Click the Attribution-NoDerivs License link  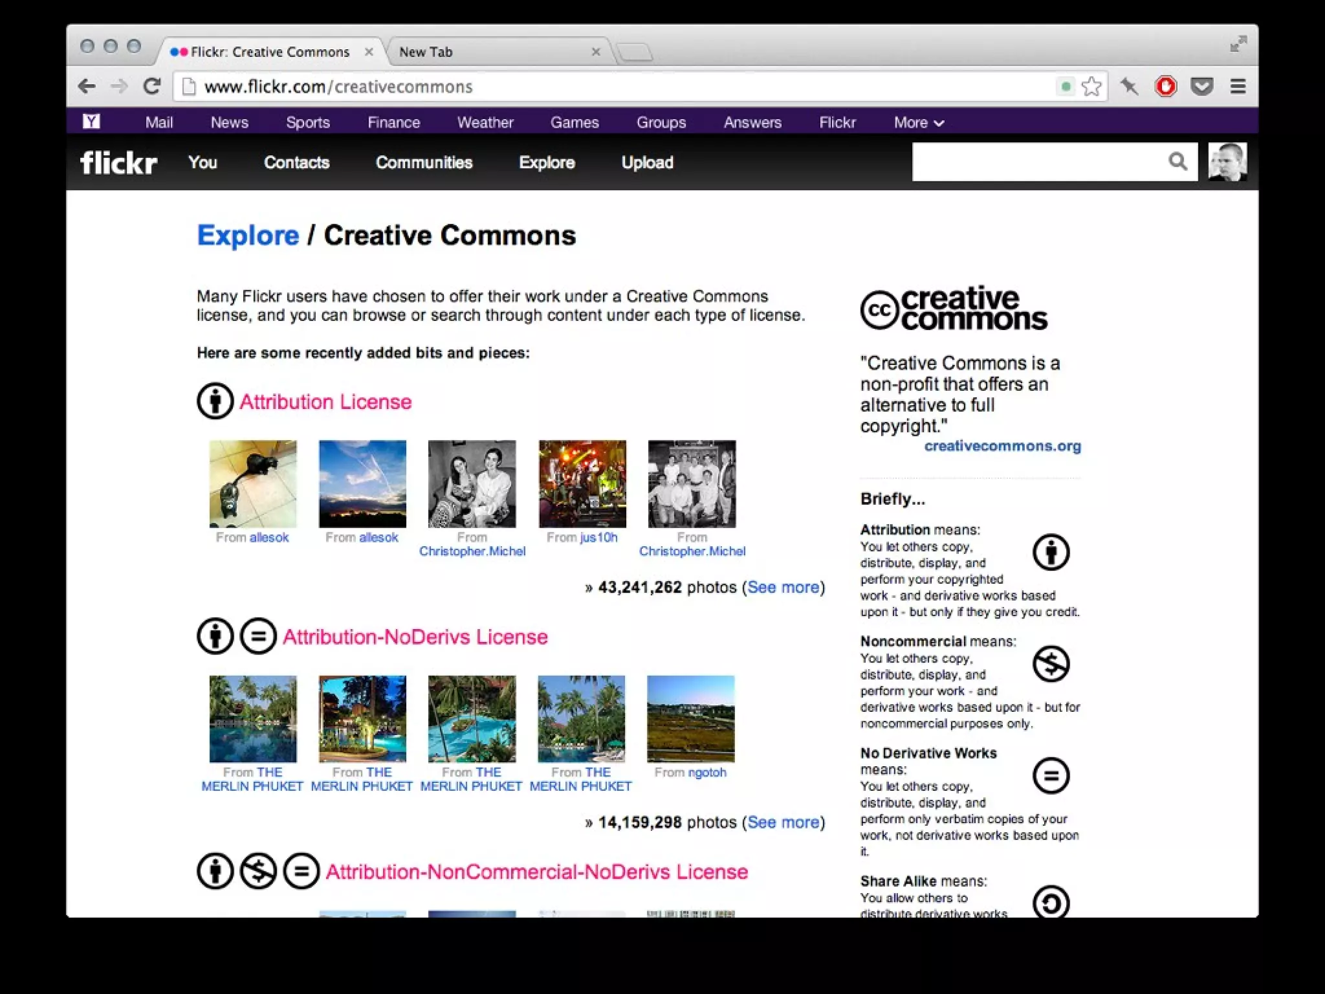[415, 637]
